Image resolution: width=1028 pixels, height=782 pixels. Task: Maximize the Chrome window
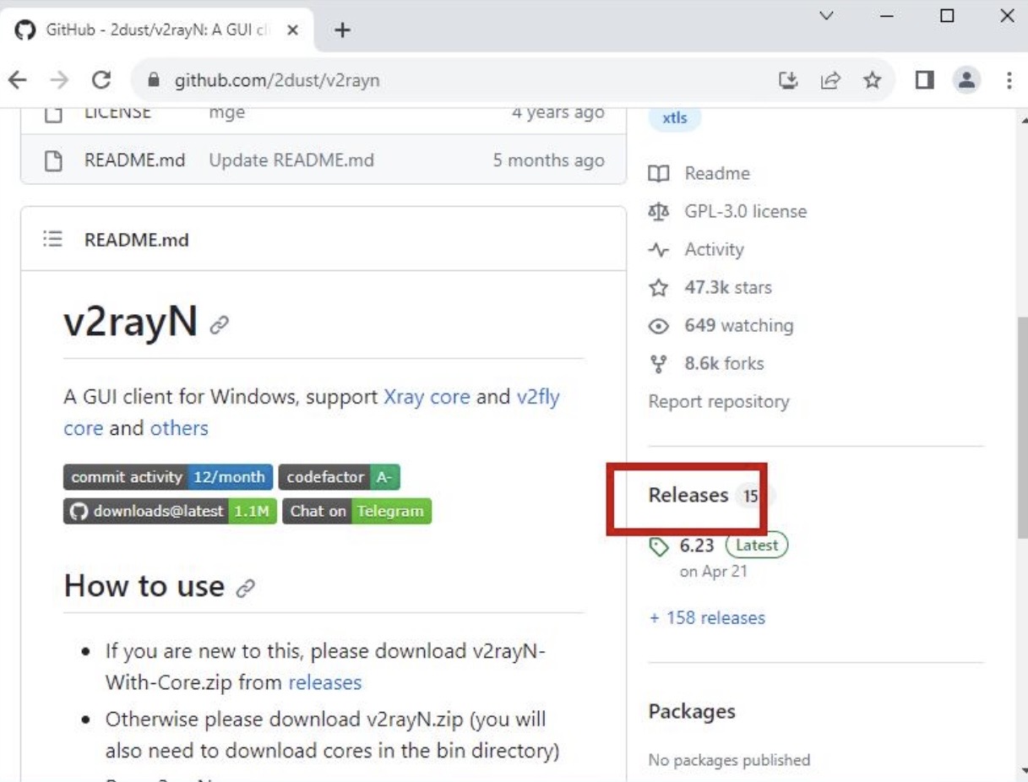tap(947, 16)
